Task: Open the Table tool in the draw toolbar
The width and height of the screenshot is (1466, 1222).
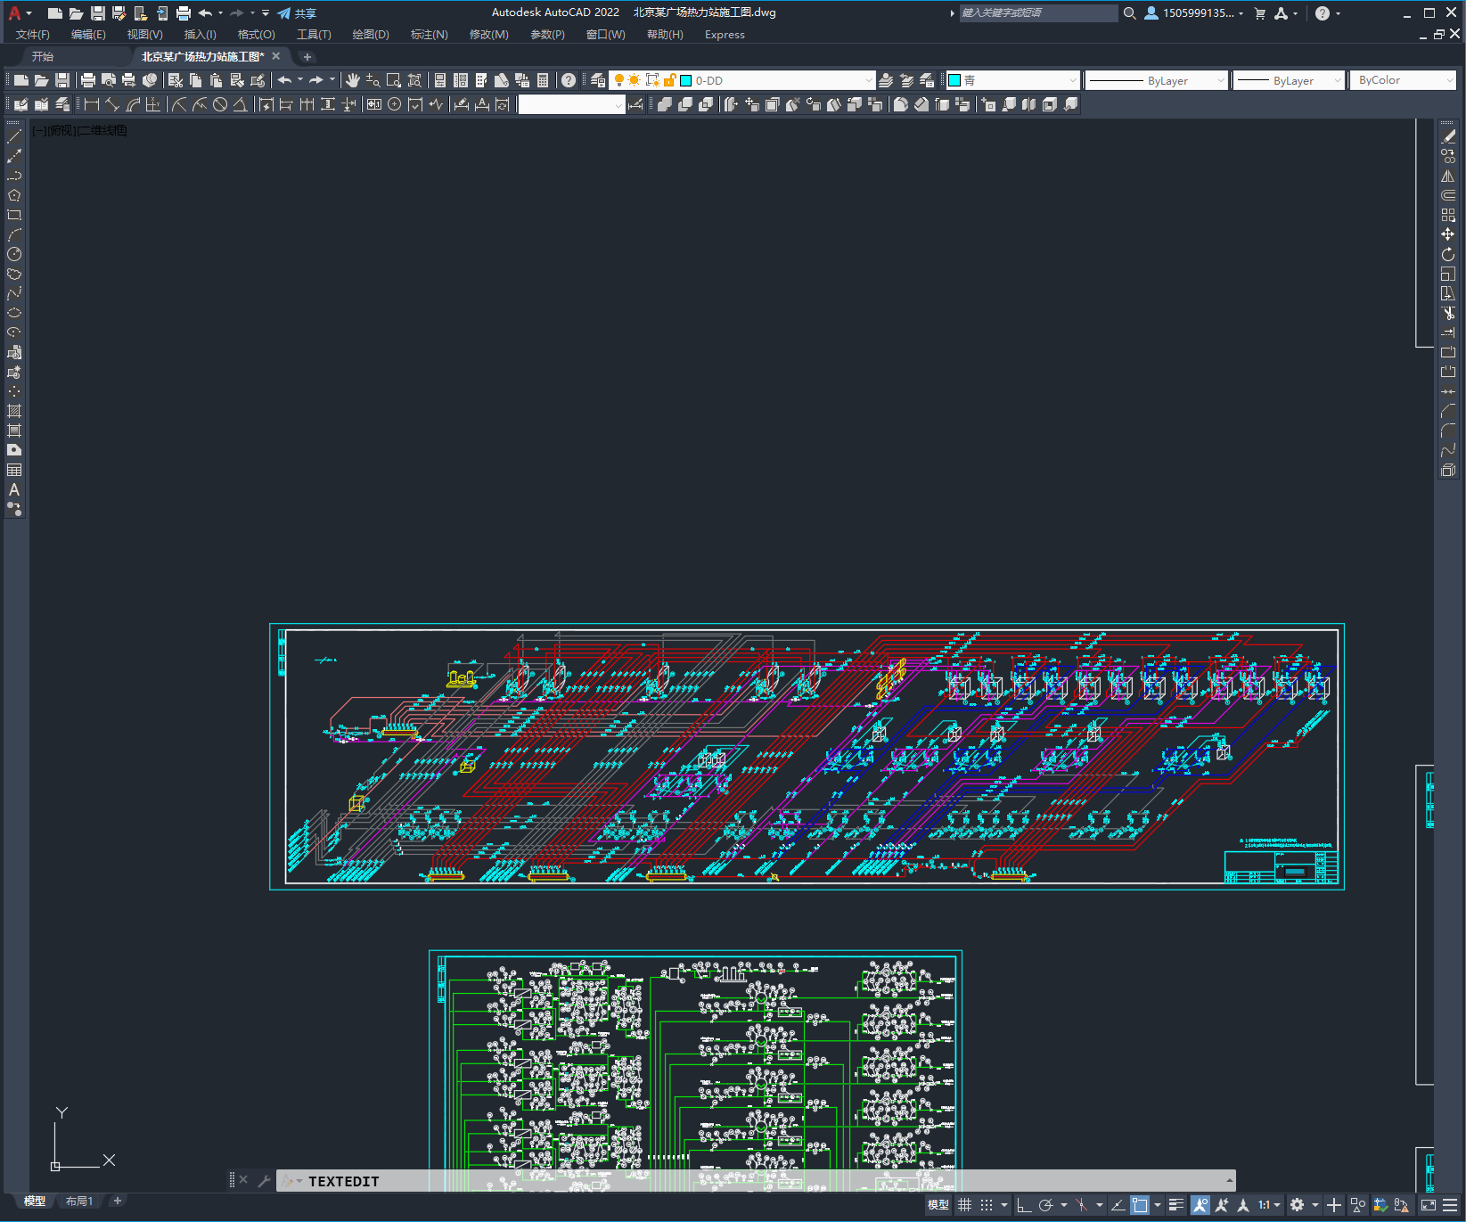Action: 14,470
